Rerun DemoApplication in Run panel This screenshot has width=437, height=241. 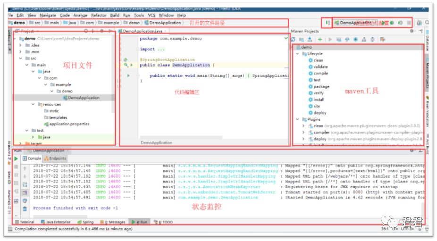pyautogui.click(x=16, y=158)
